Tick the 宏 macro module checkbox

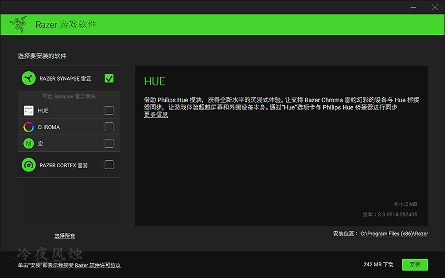tap(109, 143)
